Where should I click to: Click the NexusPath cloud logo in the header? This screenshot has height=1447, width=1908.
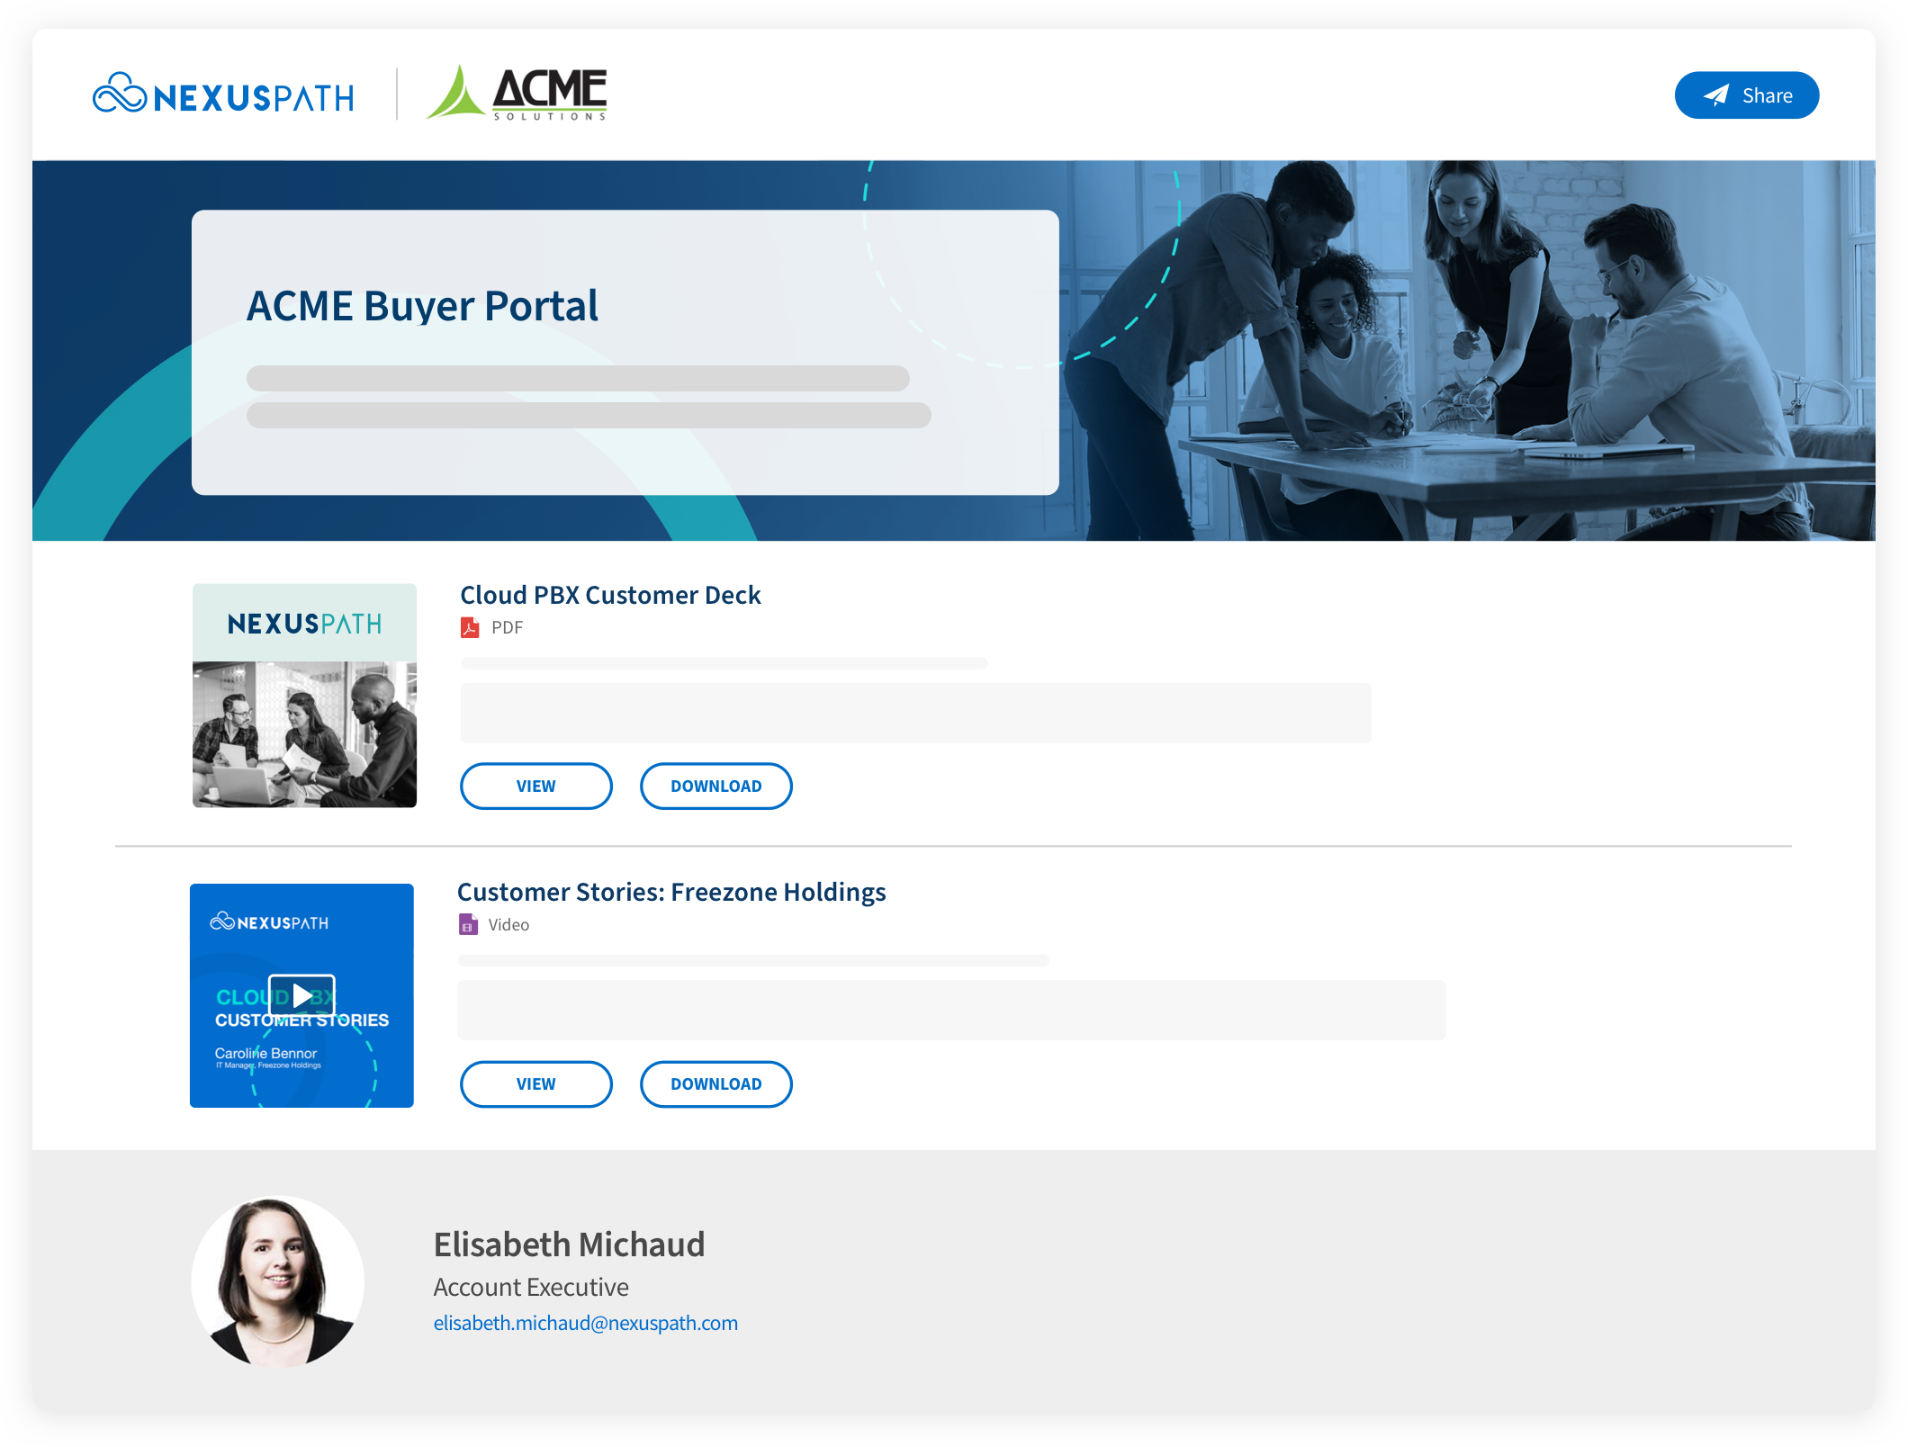click(120, 94)
